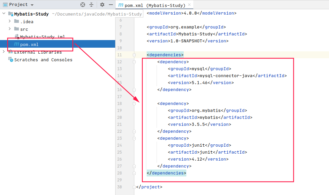
Task: Click fold end marker at line 22
Action: click(x=134, y=131)
